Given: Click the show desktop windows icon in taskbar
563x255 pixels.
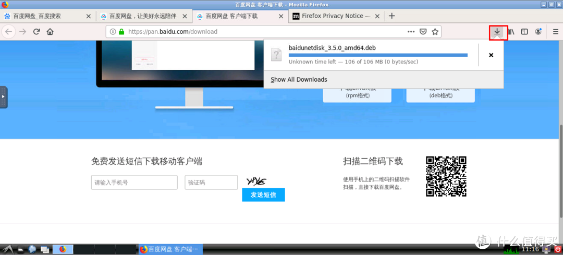Looking at the screenshot, I should (x=45, y=249).
